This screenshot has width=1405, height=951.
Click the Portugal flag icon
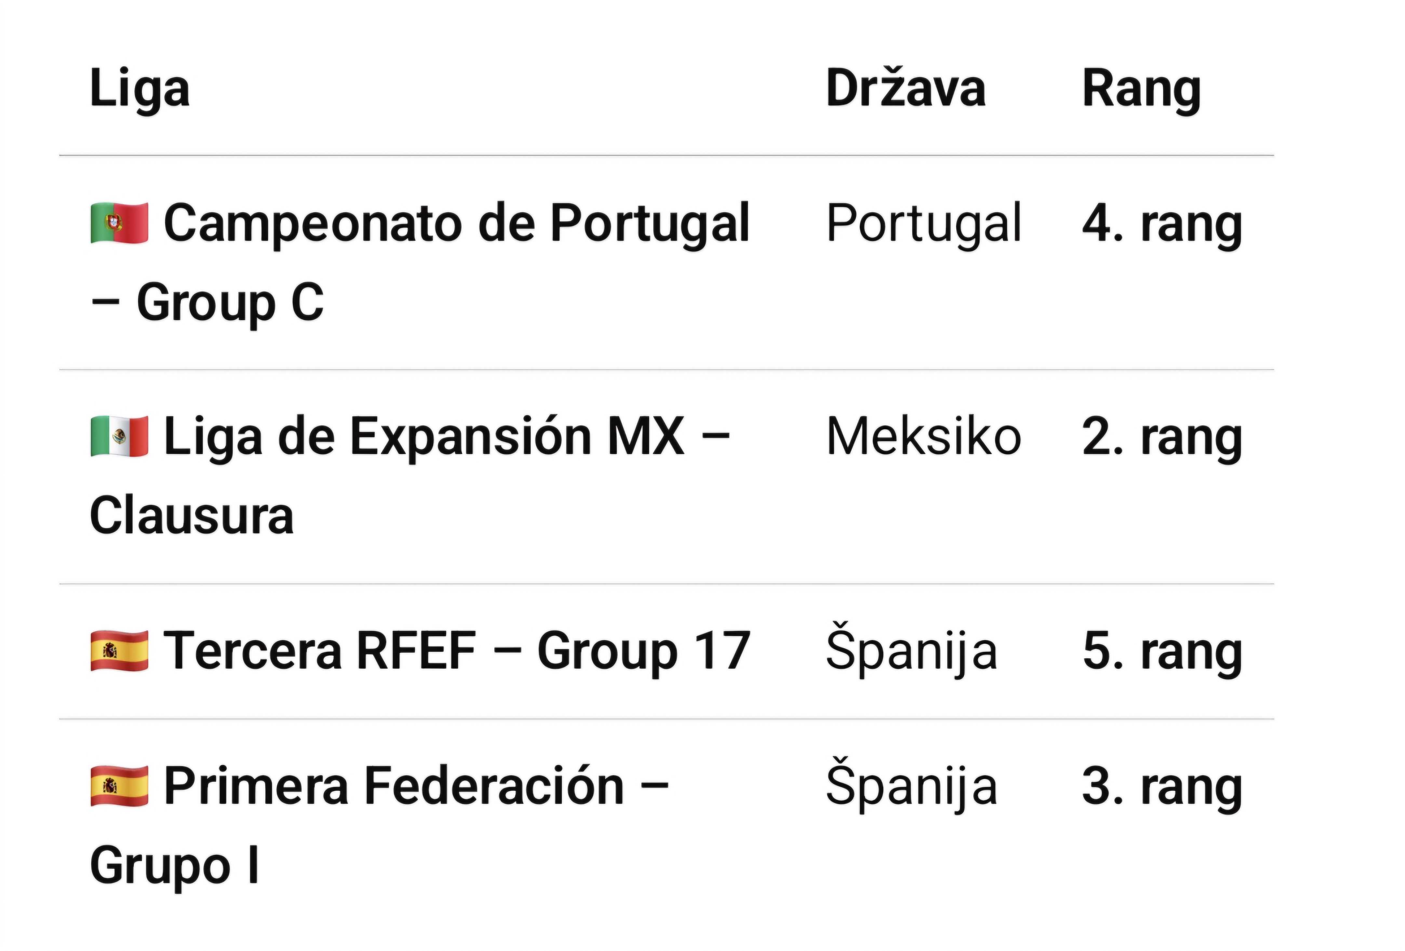(119, 223)
